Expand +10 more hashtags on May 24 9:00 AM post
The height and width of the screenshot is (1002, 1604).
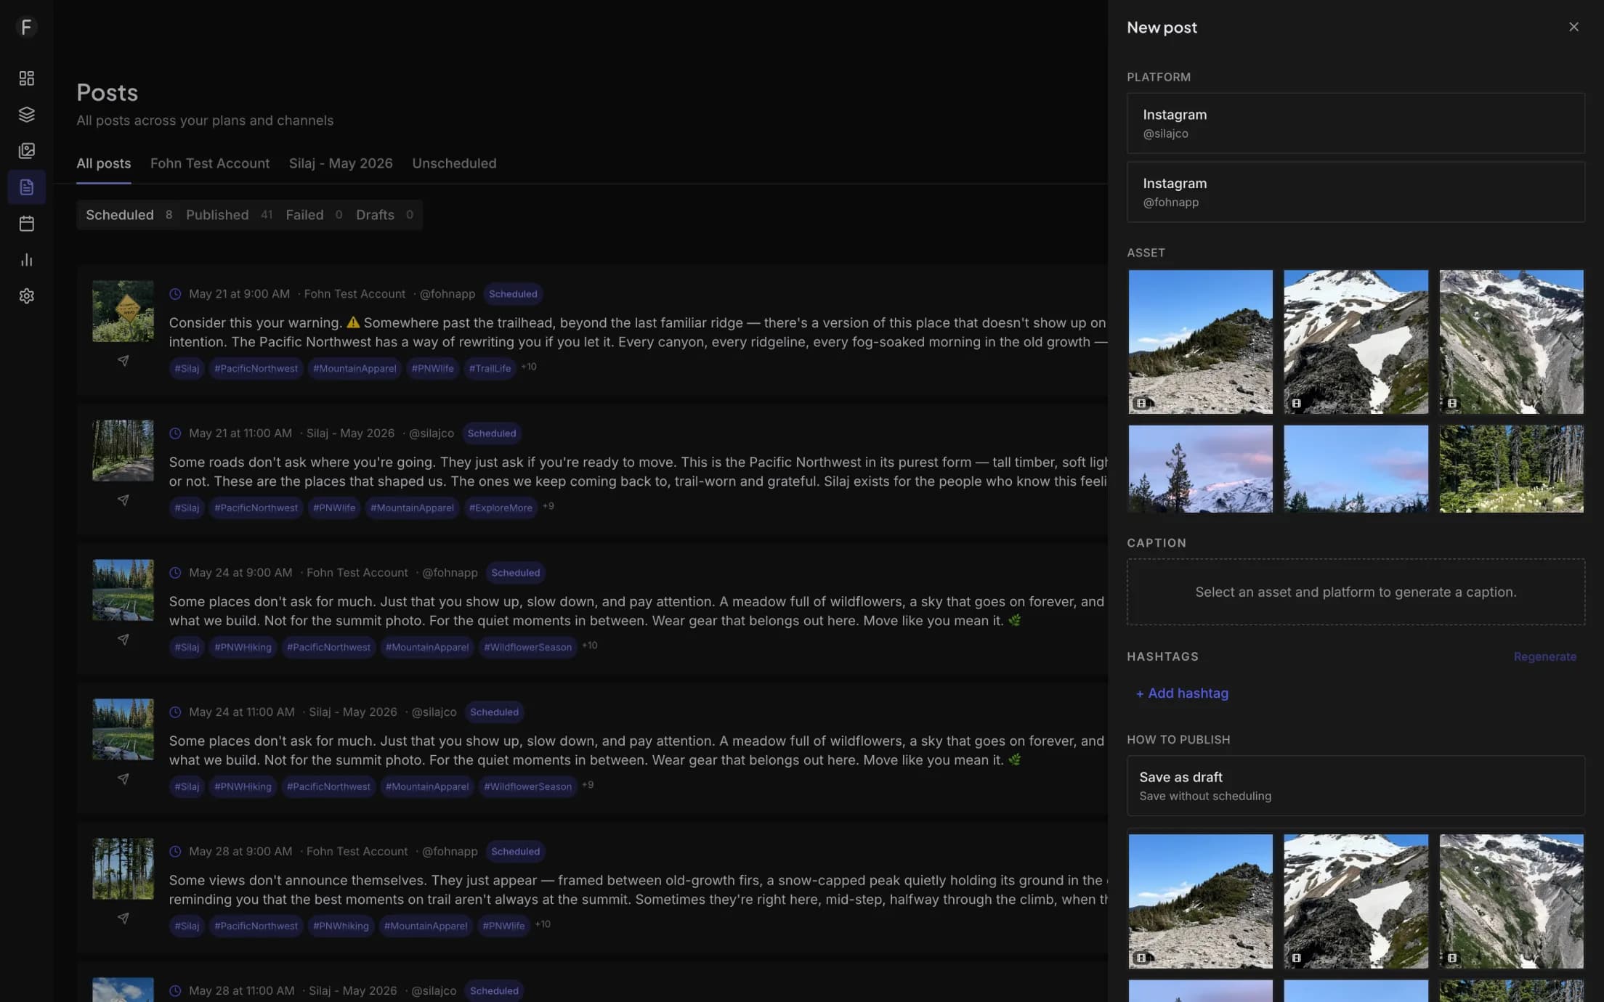click(x=590, y=645)
